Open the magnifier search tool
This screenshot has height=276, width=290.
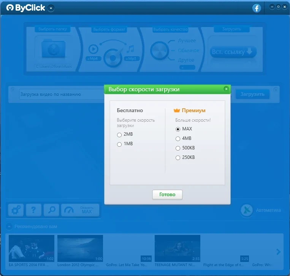[51, 210]
